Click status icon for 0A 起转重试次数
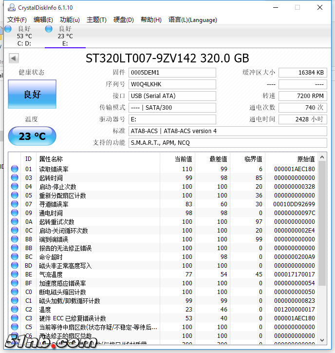 [x=15, y=221]
